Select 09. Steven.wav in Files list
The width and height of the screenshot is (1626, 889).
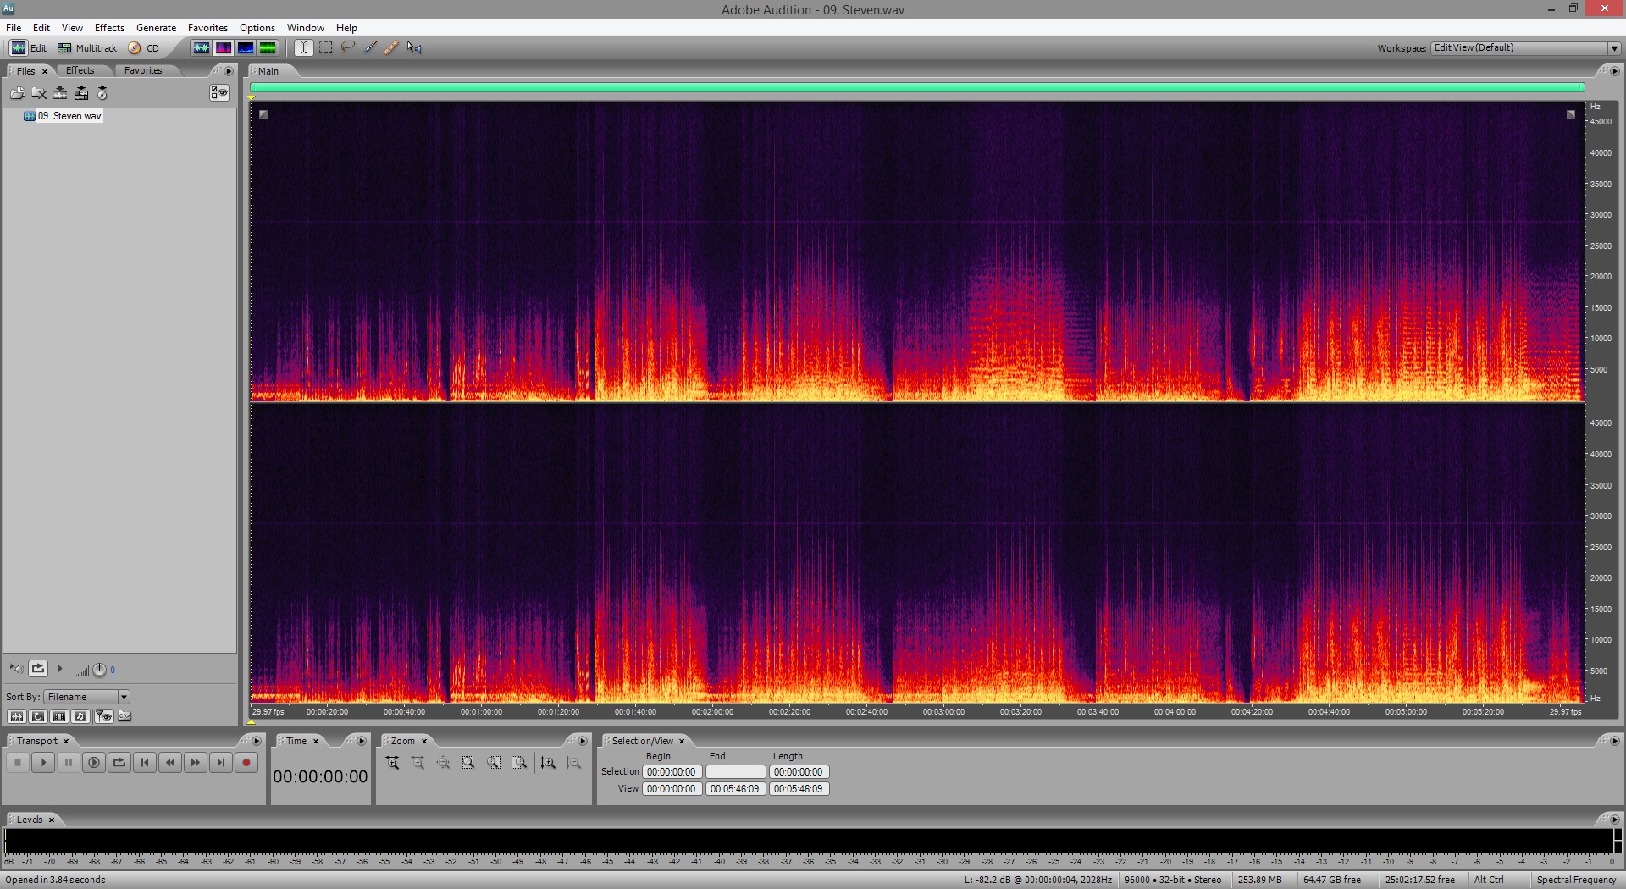click(64, 116)
